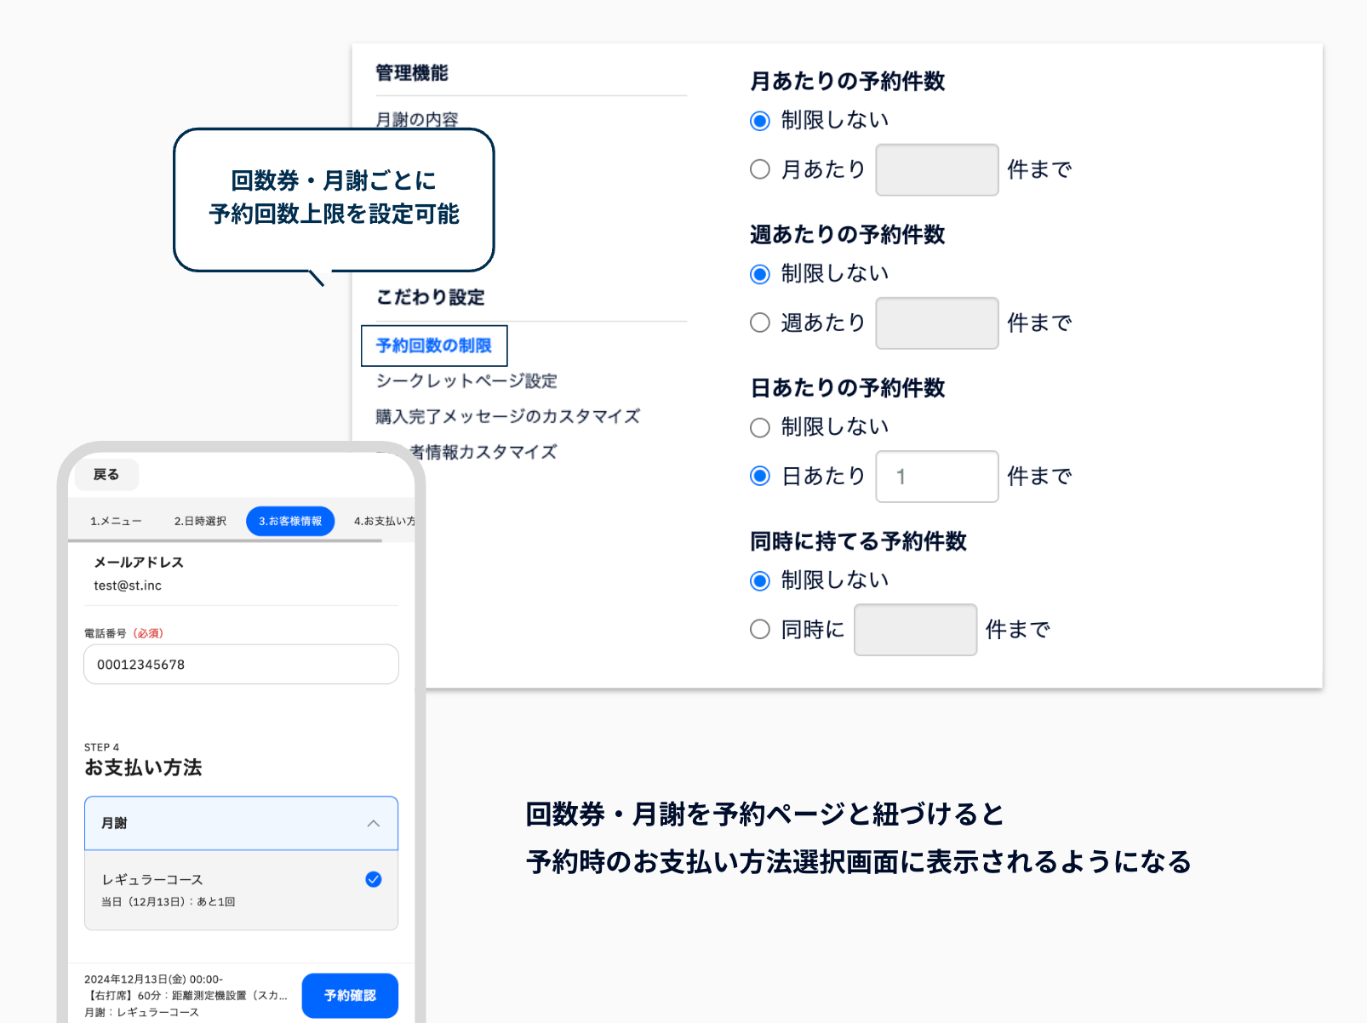Open 購入完了メッセージのカスタマイズ menu item
This screenshot has width=1367, height=1023.
click(x=508, y=416)
